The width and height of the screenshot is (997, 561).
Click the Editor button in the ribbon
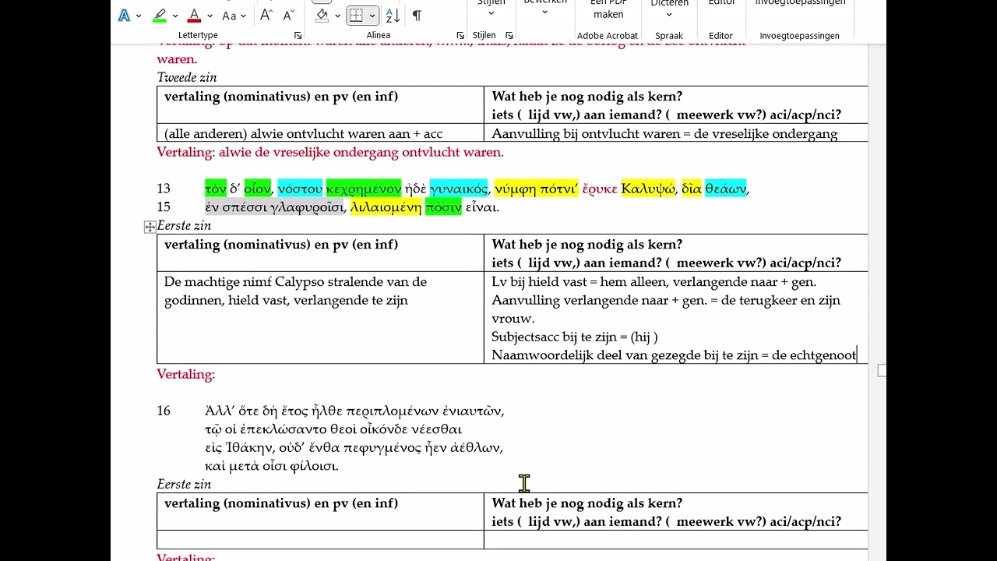point(720,5)
